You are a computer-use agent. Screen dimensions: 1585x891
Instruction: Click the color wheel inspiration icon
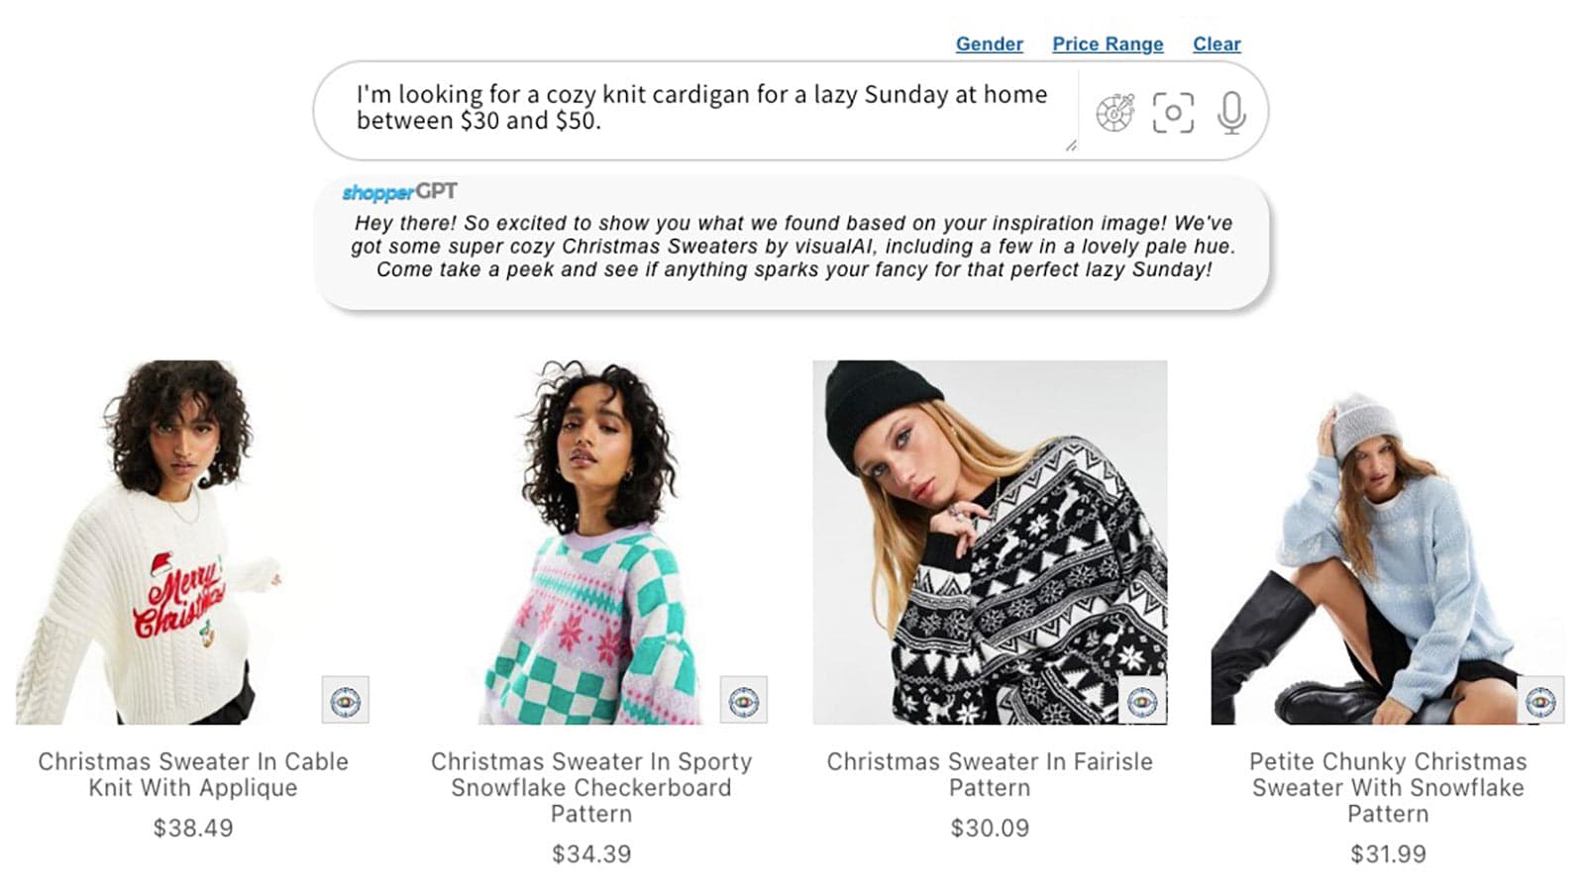click(x=1114, y=112)
